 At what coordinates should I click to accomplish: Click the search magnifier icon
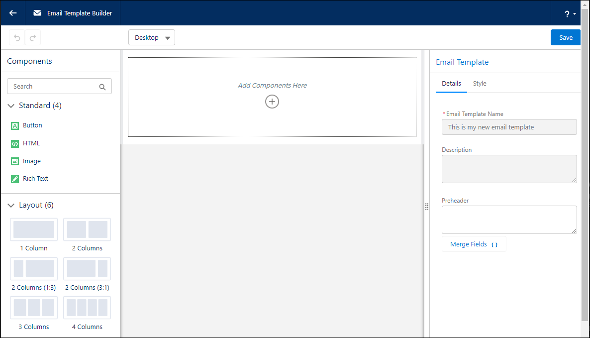102,86
